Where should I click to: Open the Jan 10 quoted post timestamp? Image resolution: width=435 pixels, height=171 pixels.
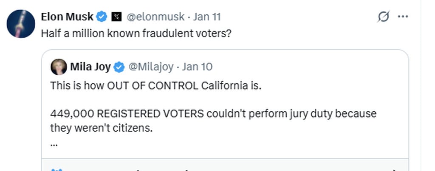197,67
